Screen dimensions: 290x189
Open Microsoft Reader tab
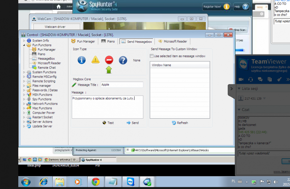pyautogui.click(x=173, y=41)
